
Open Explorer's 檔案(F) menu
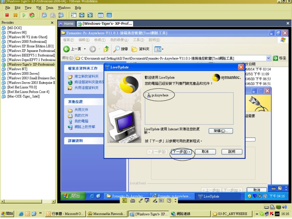click(68, 40)
